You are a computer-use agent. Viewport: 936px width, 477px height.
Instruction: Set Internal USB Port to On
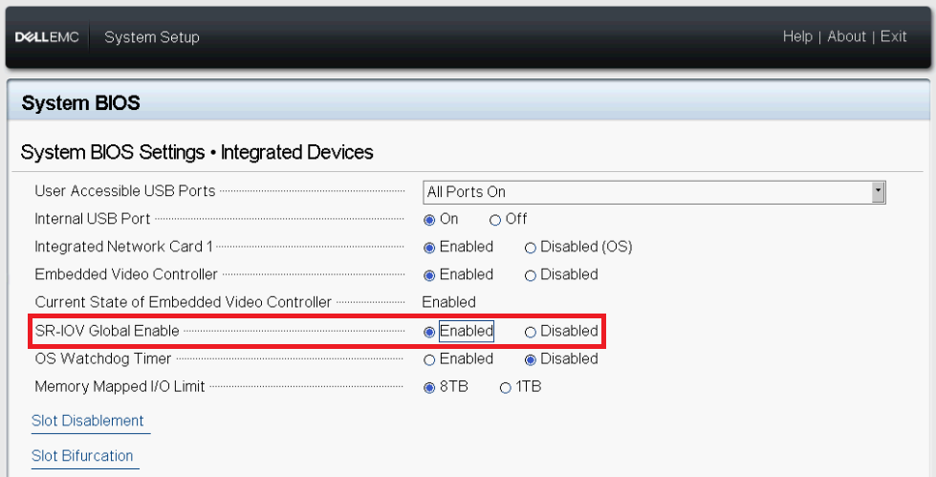[429, 219]
